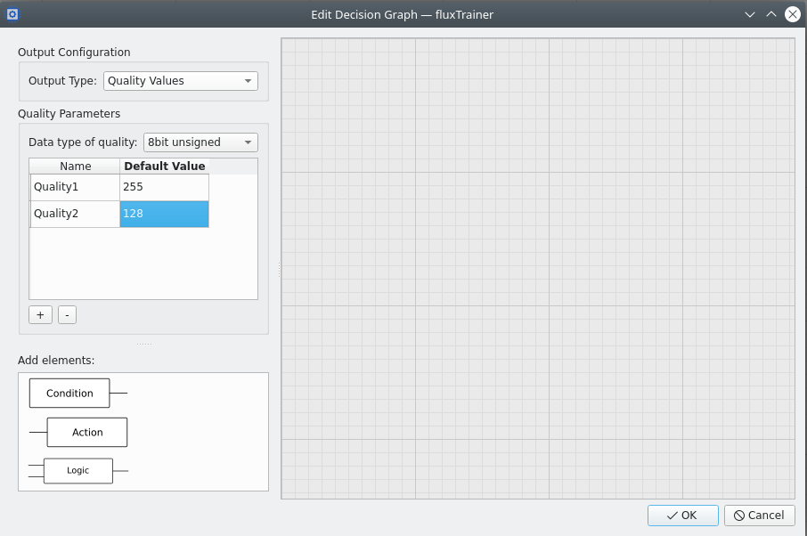Viewport: 807px width, 536px height.
Task: Click the Cancel button
Action: click(760, 516)
